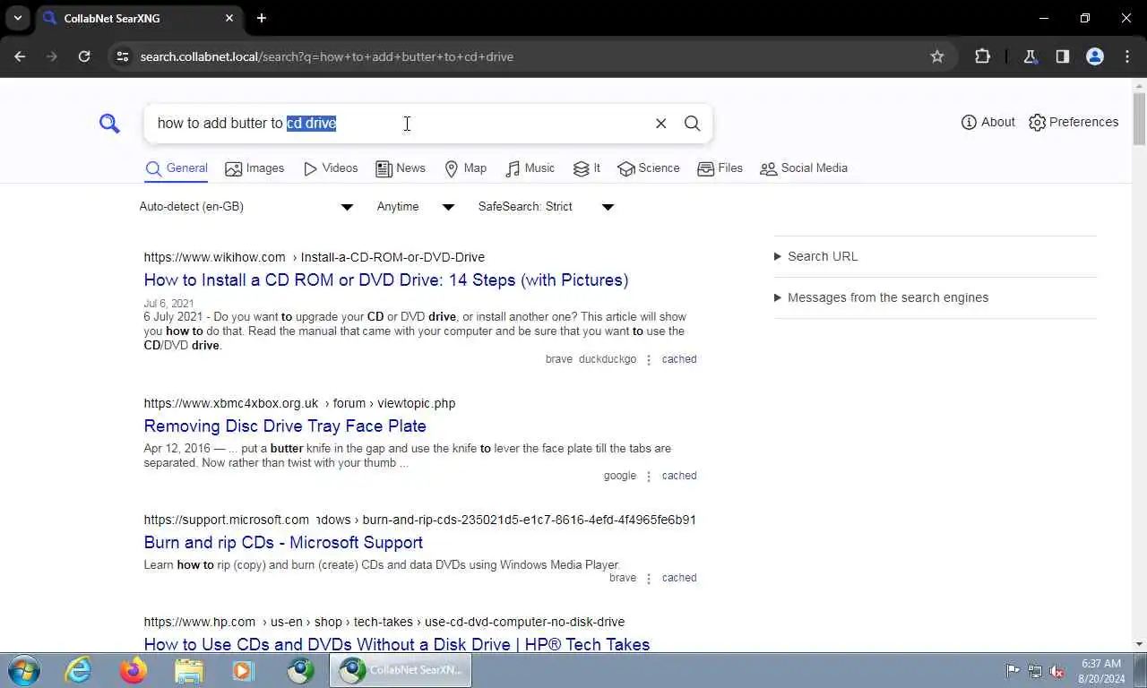
Task: Select the General search tab
Action: point(177,168)
